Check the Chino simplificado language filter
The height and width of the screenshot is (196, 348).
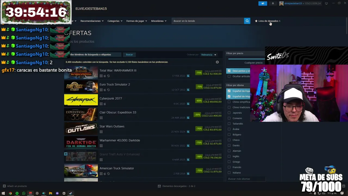pyautogui.click(x=229, y=102)
